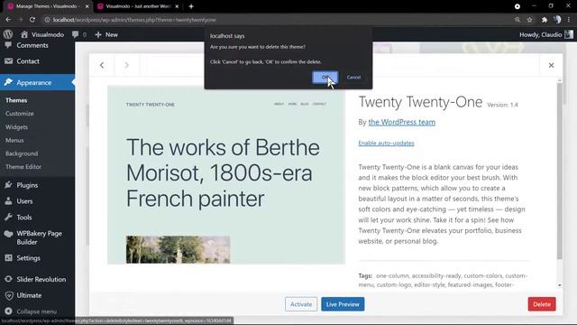Show the previous theme with left arrow
Screen dimensions: 577x325
click(102, 65)
